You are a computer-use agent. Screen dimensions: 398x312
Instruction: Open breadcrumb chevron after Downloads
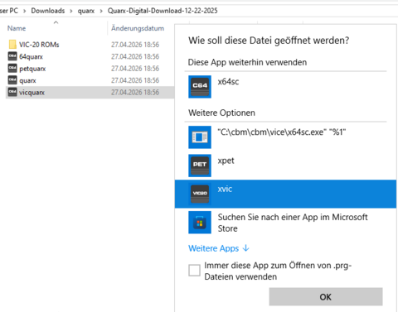click(71, 11)
